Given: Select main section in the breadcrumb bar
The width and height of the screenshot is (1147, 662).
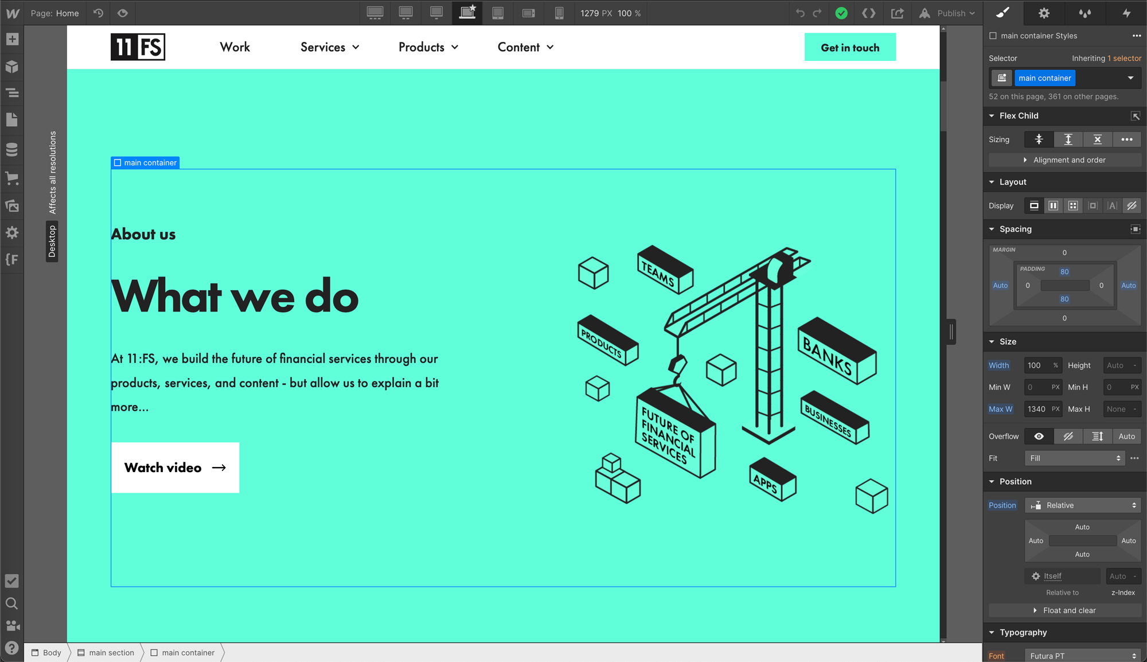Looking at the screenshot, I should pos(111,652).
